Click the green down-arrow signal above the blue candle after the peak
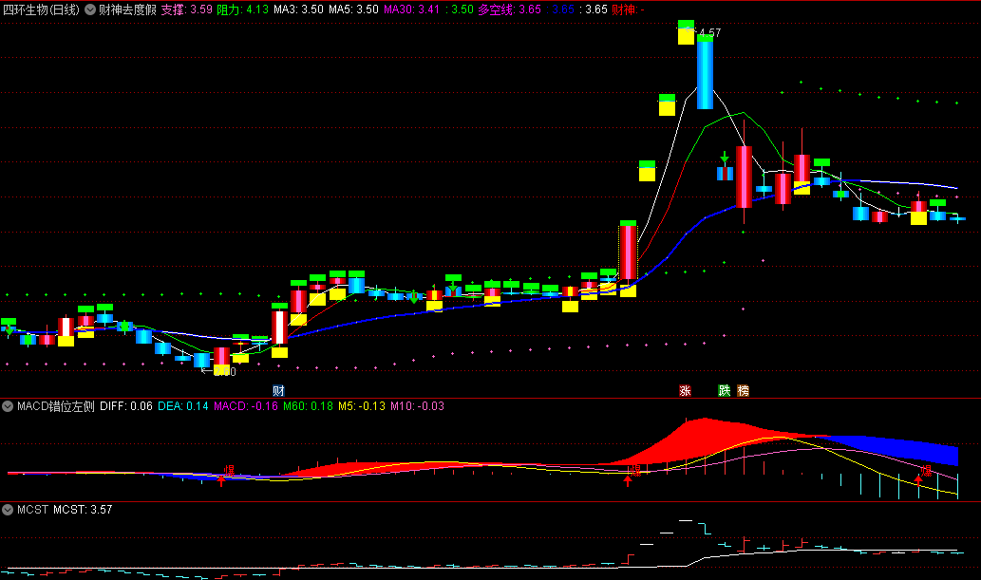 point(725,157)
